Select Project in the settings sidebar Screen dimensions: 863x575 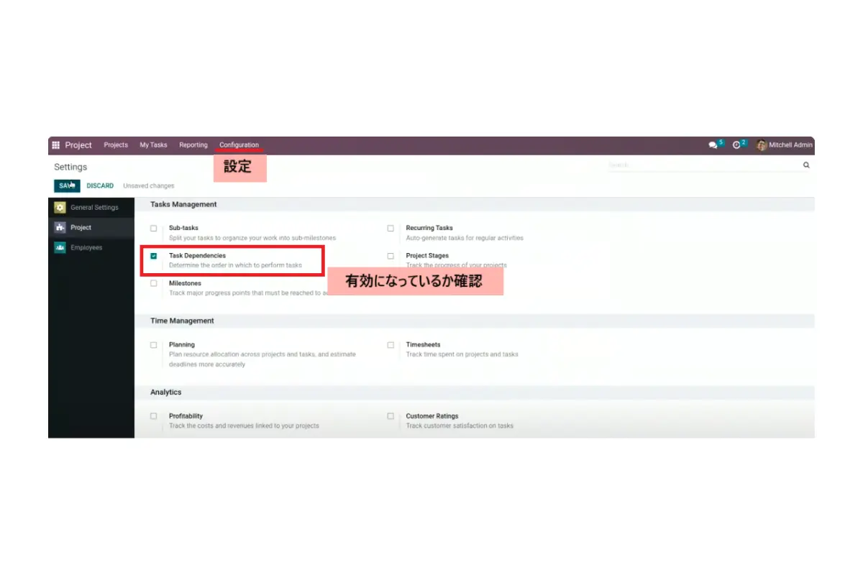[x=91, y=227]
